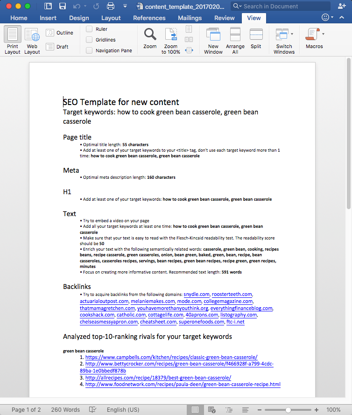
Task: Click Arrange All windows
Action: point(235,40)
